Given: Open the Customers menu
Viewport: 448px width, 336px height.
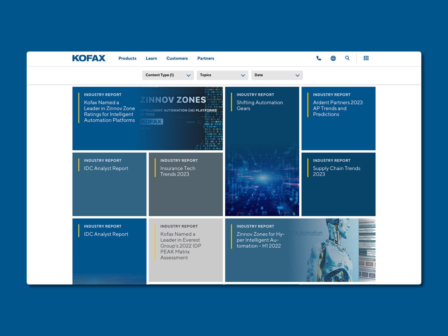Looking at the screenshot, I should (177, 58).
